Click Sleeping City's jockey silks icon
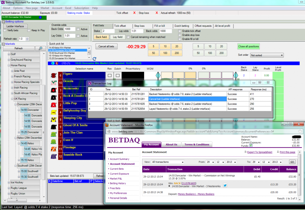Screen dimensions: 305x210 54,120
